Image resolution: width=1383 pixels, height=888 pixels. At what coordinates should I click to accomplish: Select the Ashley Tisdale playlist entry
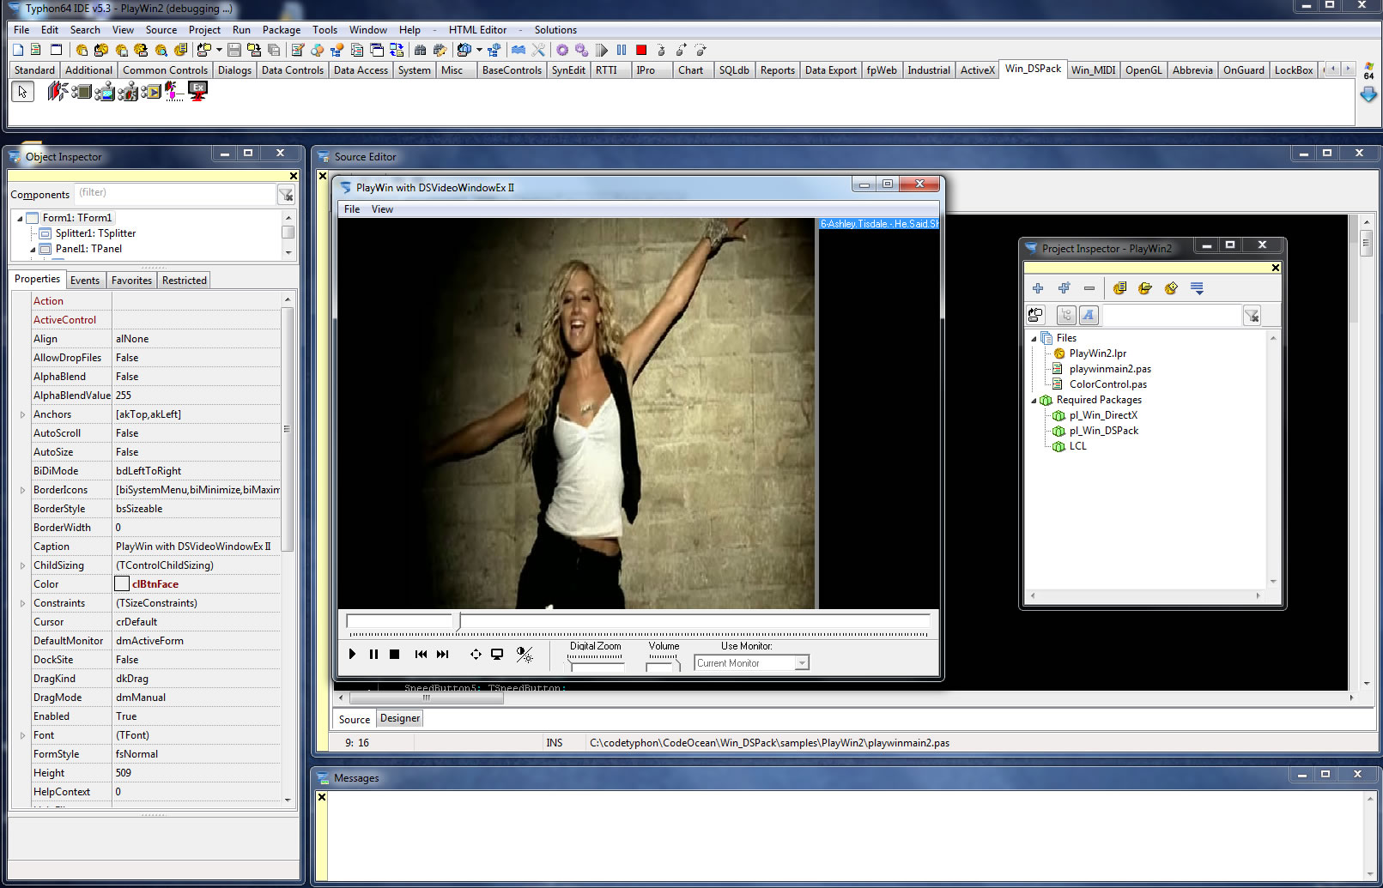pyautogui.click(x=879, y=224)
